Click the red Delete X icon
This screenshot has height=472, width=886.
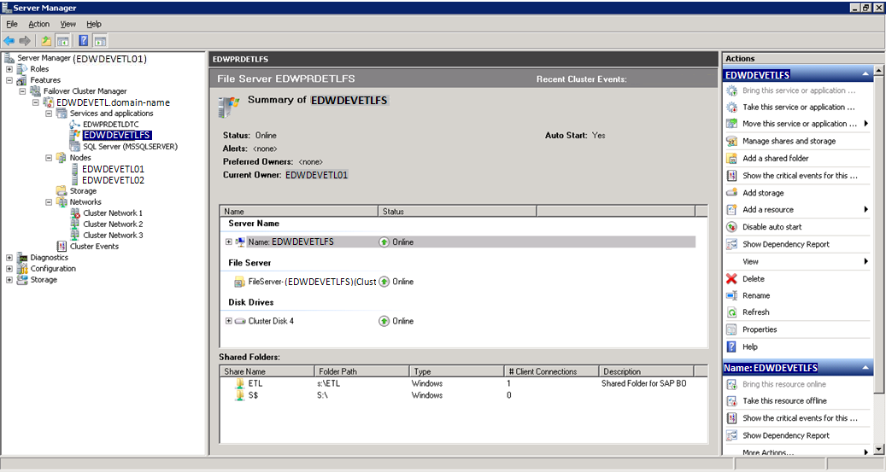point(731,278)
